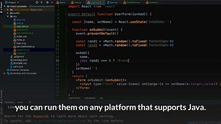221x124 pixels.
Task: Expand Scratches and Consoles
Action: [4, 73]
